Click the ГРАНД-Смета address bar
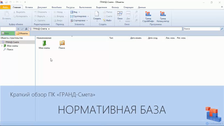 coord(105,29)
